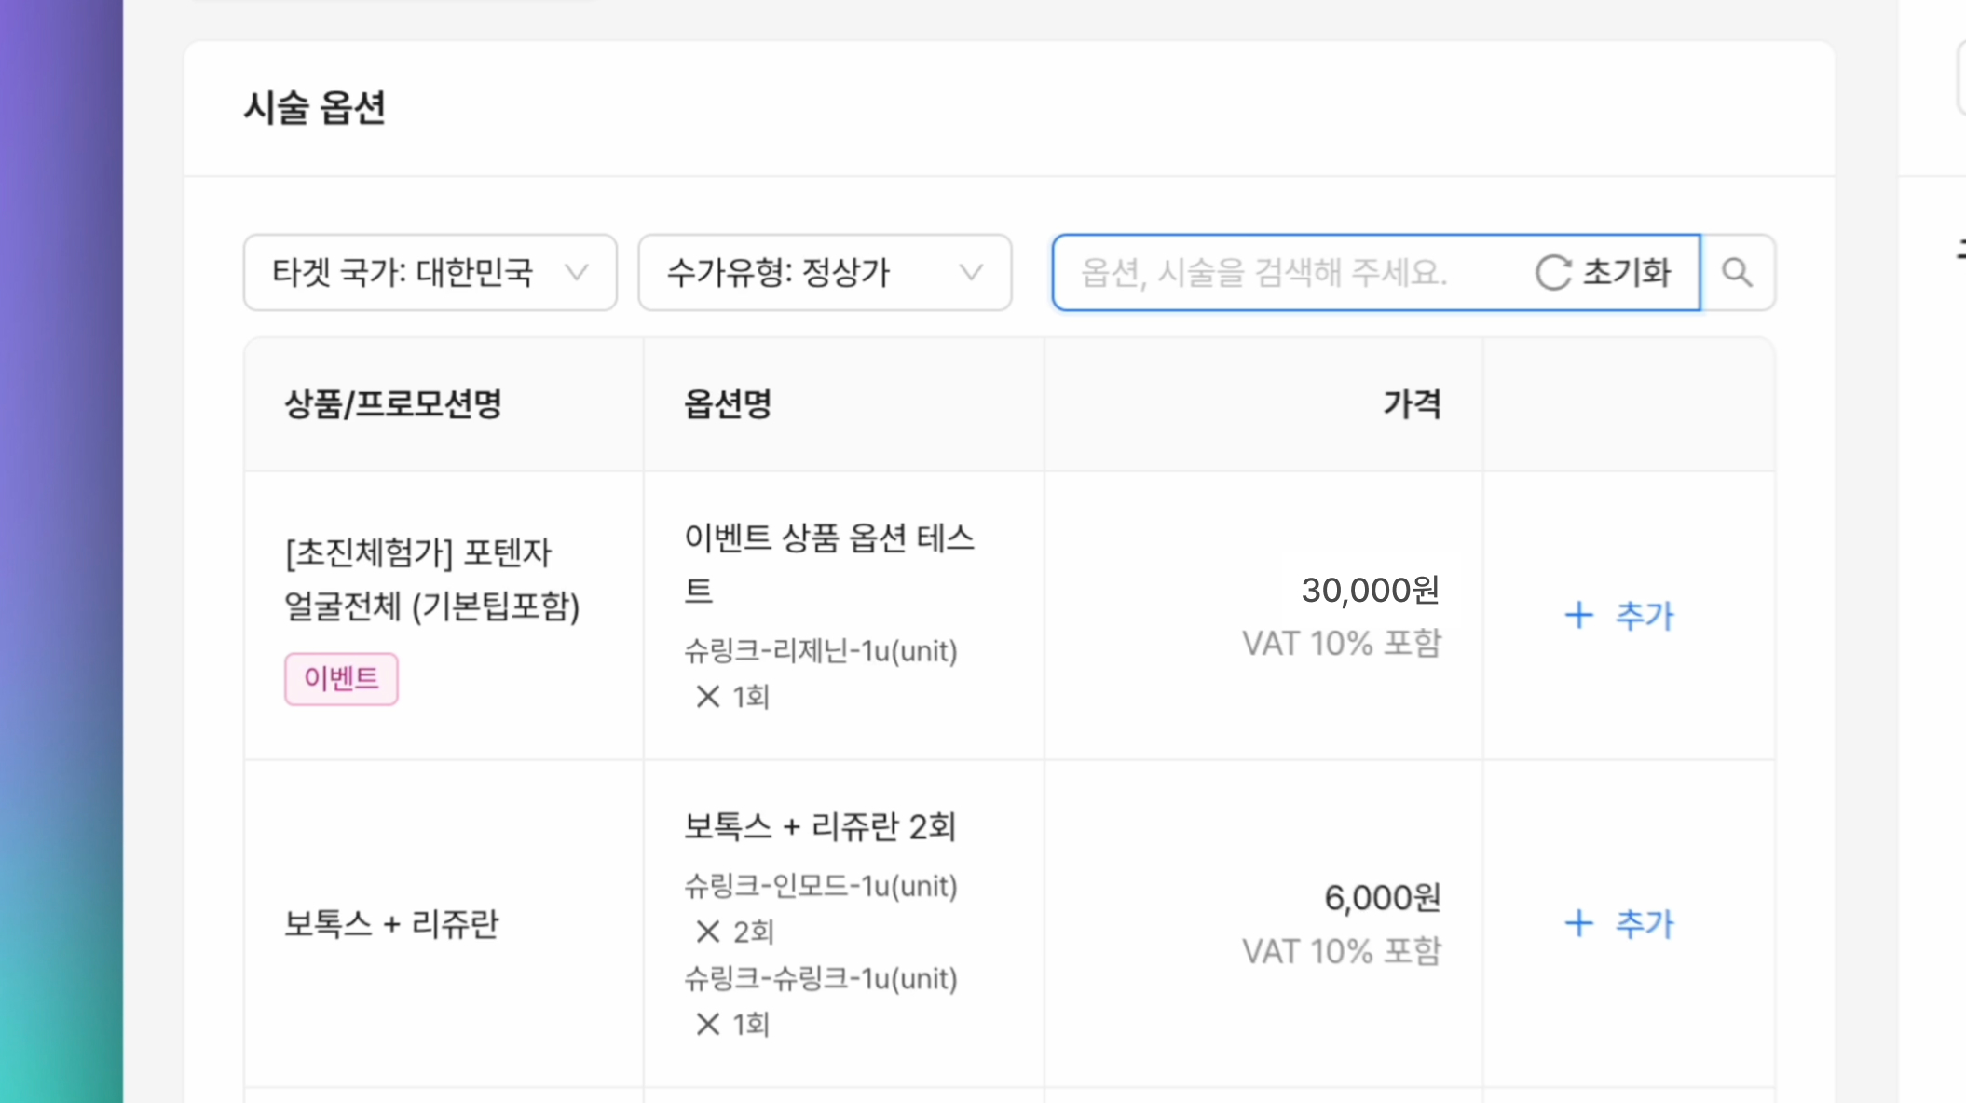Click the 슈링크-인모드-1u(unit) item text
1966x1103 pixels.
[820, 885]
